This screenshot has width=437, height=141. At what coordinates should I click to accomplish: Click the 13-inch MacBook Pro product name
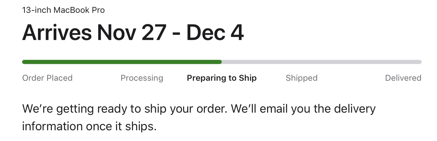click(64, 10)
